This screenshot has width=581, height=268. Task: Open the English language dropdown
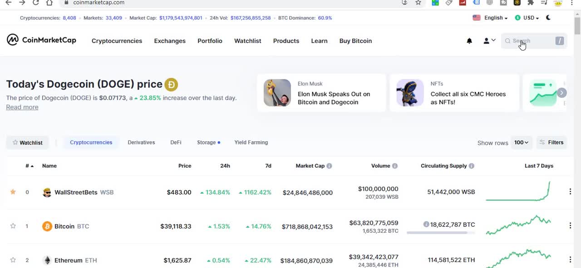pyautogui.click(x=490, y=18)
